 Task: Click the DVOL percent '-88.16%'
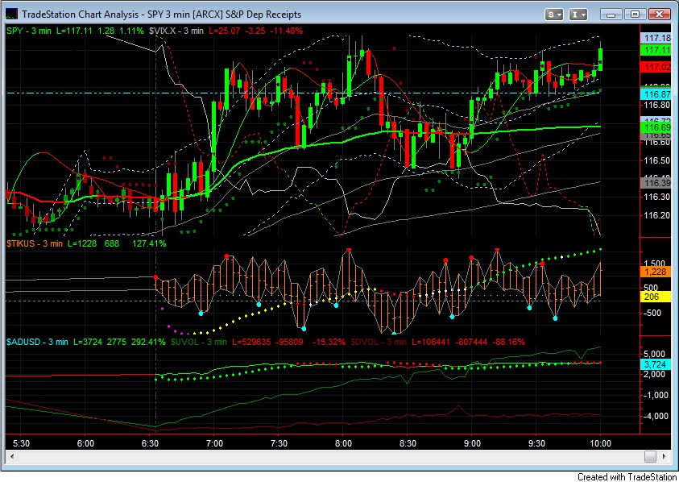pos(508,342)
